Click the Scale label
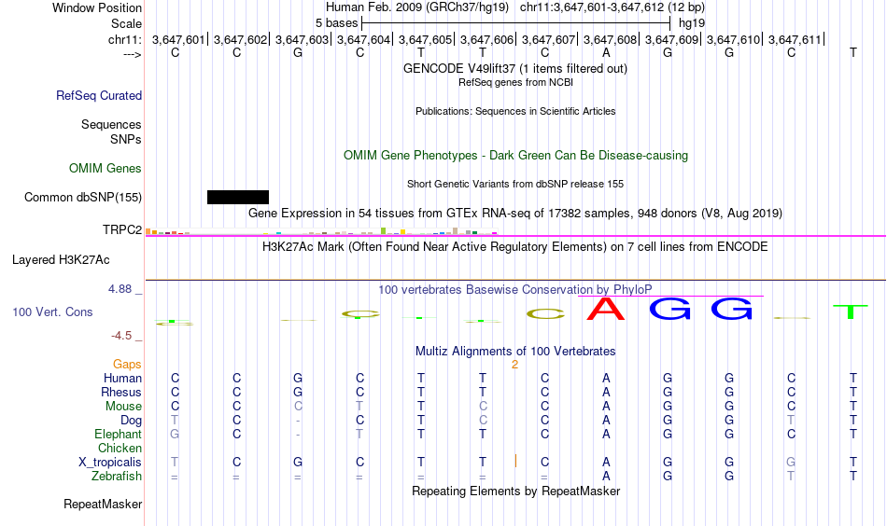The image size is (887, 526). coord(127,23)
